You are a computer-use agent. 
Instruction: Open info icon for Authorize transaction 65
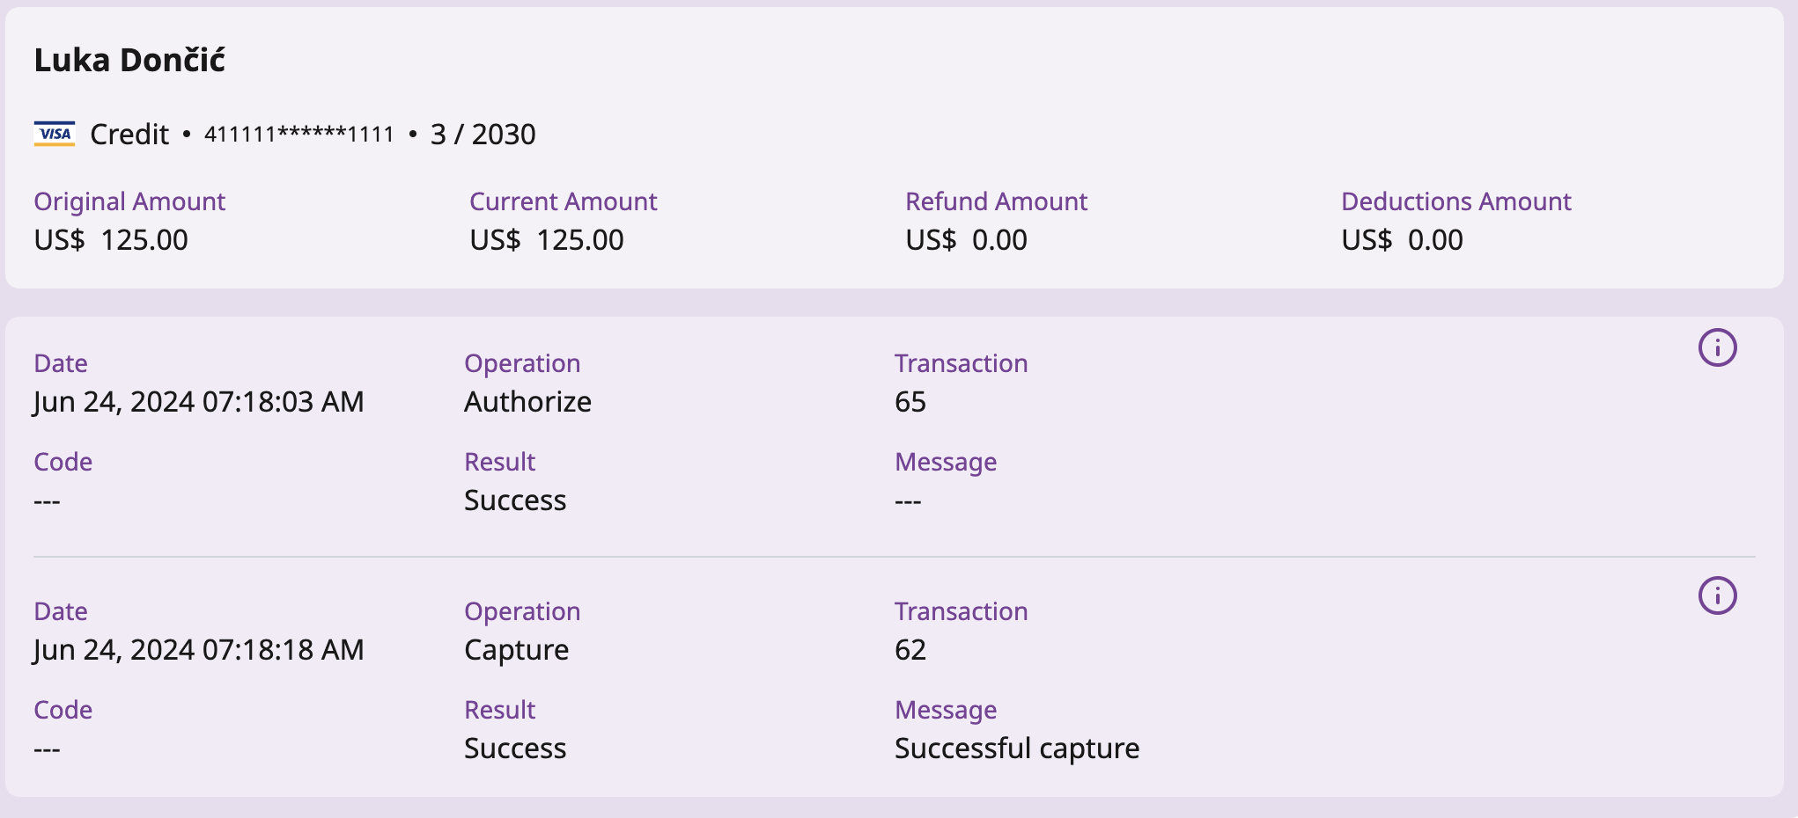coord(1717,347)
